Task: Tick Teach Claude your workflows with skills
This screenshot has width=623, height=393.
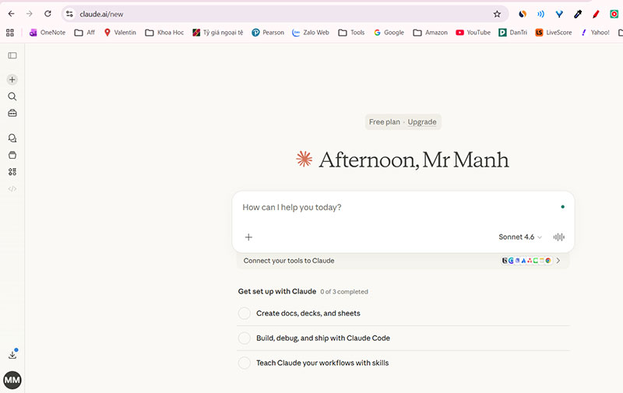Action: coord(244,363)
